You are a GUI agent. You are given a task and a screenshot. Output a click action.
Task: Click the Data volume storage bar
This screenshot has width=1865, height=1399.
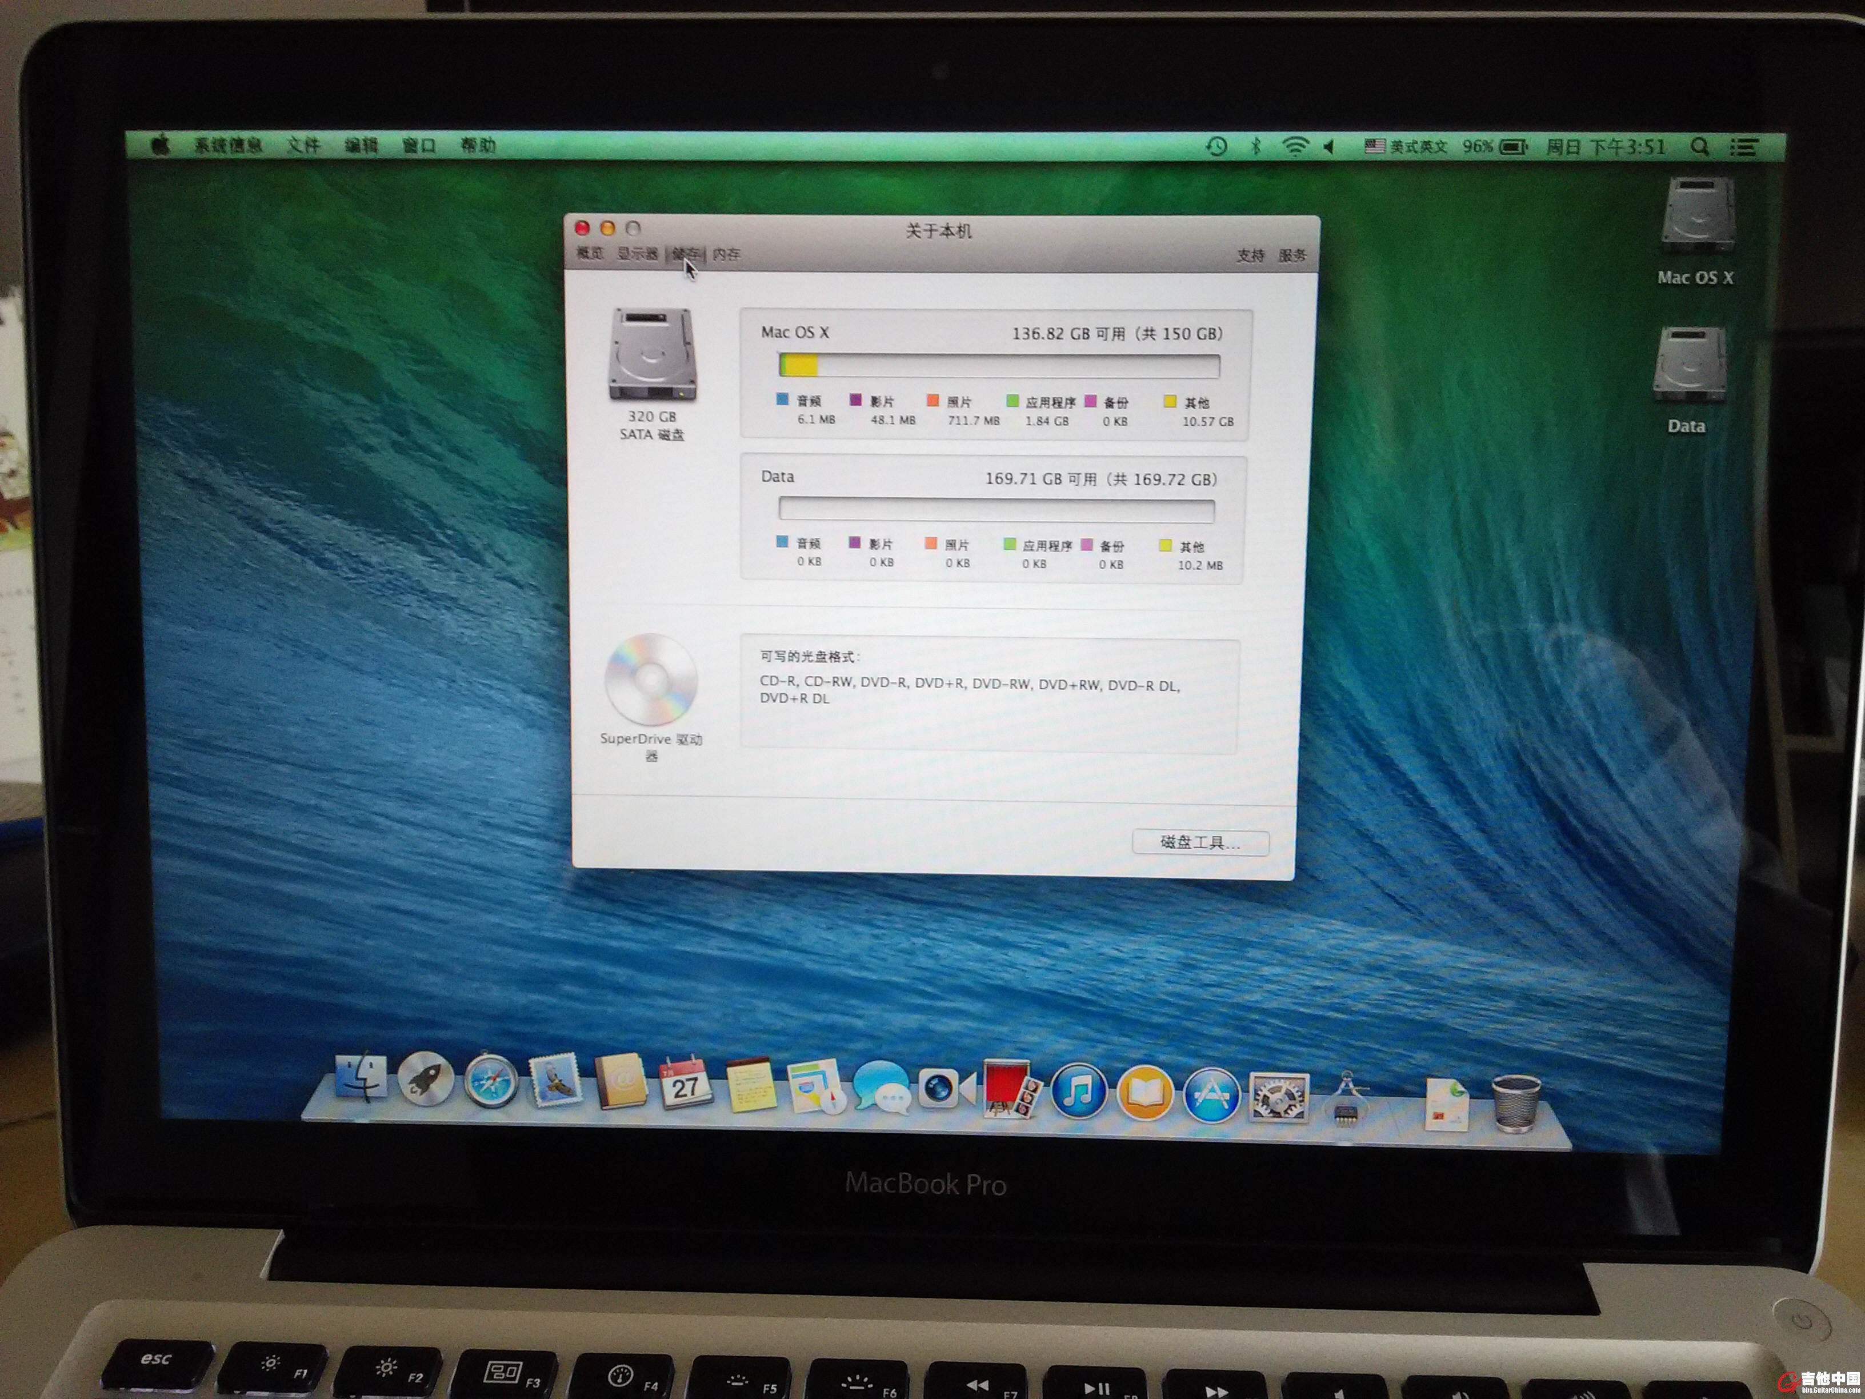pos(996,509)
